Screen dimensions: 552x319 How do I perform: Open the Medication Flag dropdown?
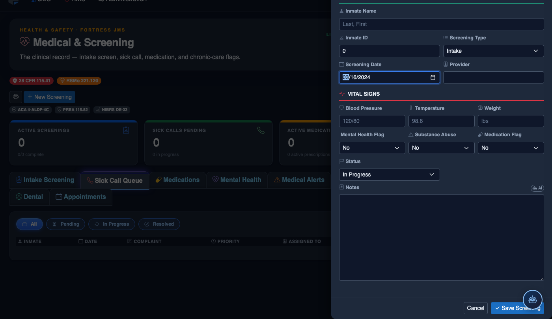[511, 148]
